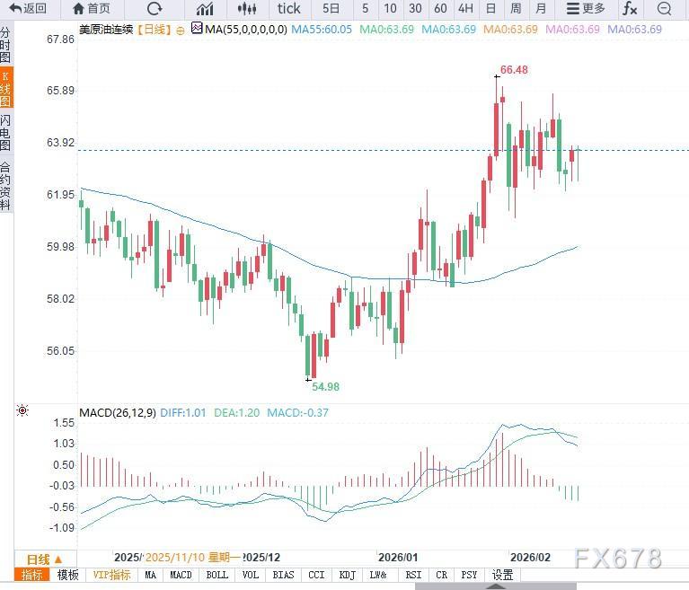
Task: Click the zoom out magnifier icon
Action: click(x=665, y=9)
